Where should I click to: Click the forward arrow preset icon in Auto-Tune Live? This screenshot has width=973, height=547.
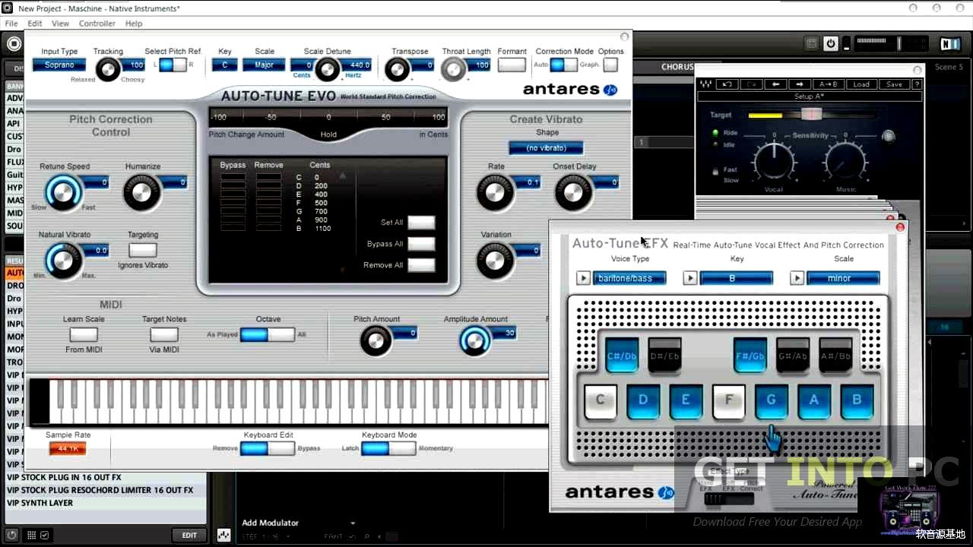(799, 84)
